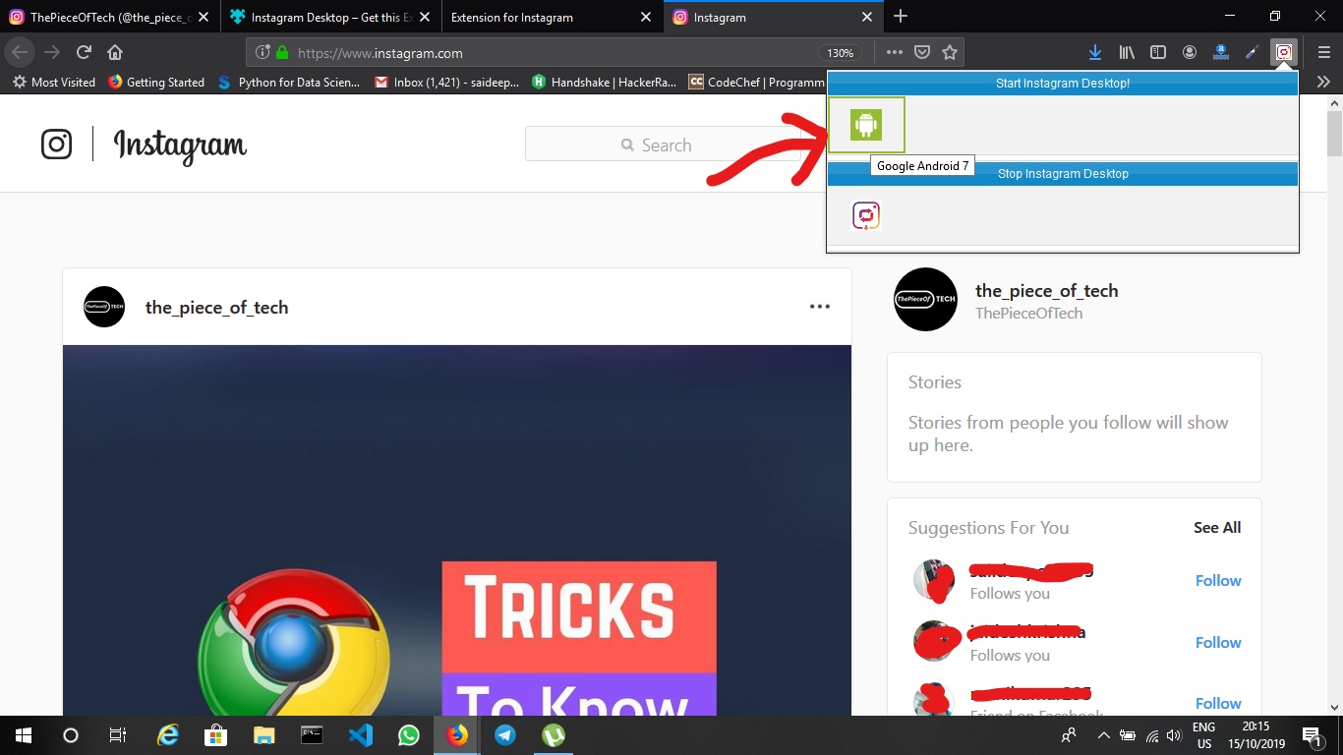Open Command Prompt from taskbar

pos(312,735)
